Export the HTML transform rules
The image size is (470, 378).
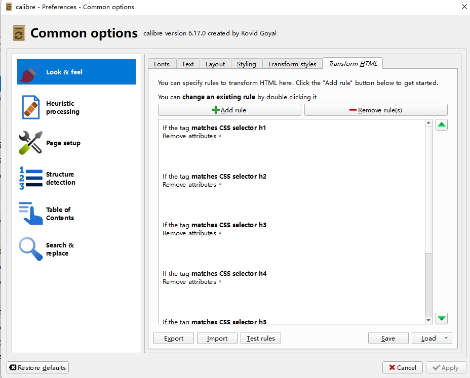point(174,339)
